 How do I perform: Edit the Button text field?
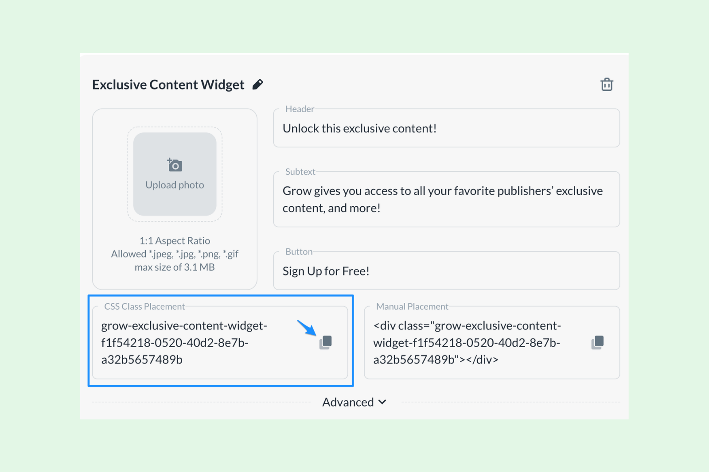point(446,271)
